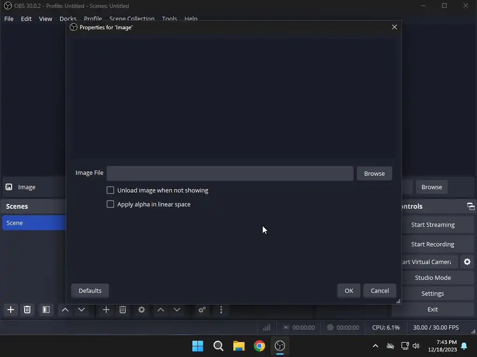This screenshot has width=477, height=357.
Task: Open the Help menu
Action: tap(191, 19)
